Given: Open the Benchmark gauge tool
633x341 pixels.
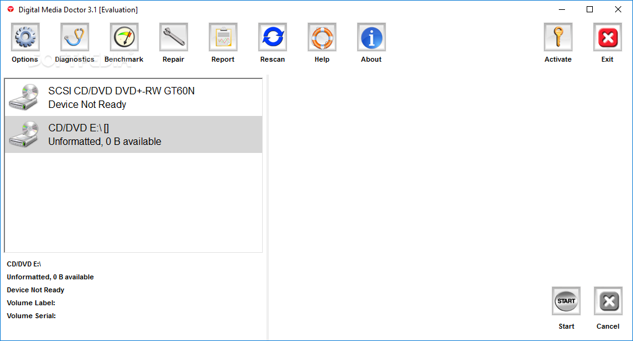Looking at the screenshot, I should (x=124, y=37).
